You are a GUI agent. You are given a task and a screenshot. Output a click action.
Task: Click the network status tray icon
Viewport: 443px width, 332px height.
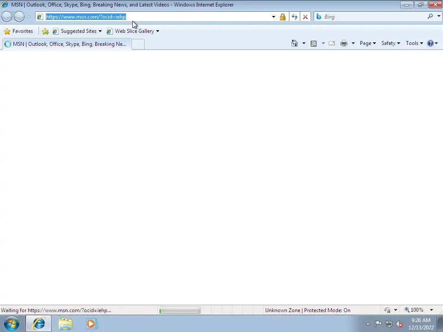tap(389, 324)
